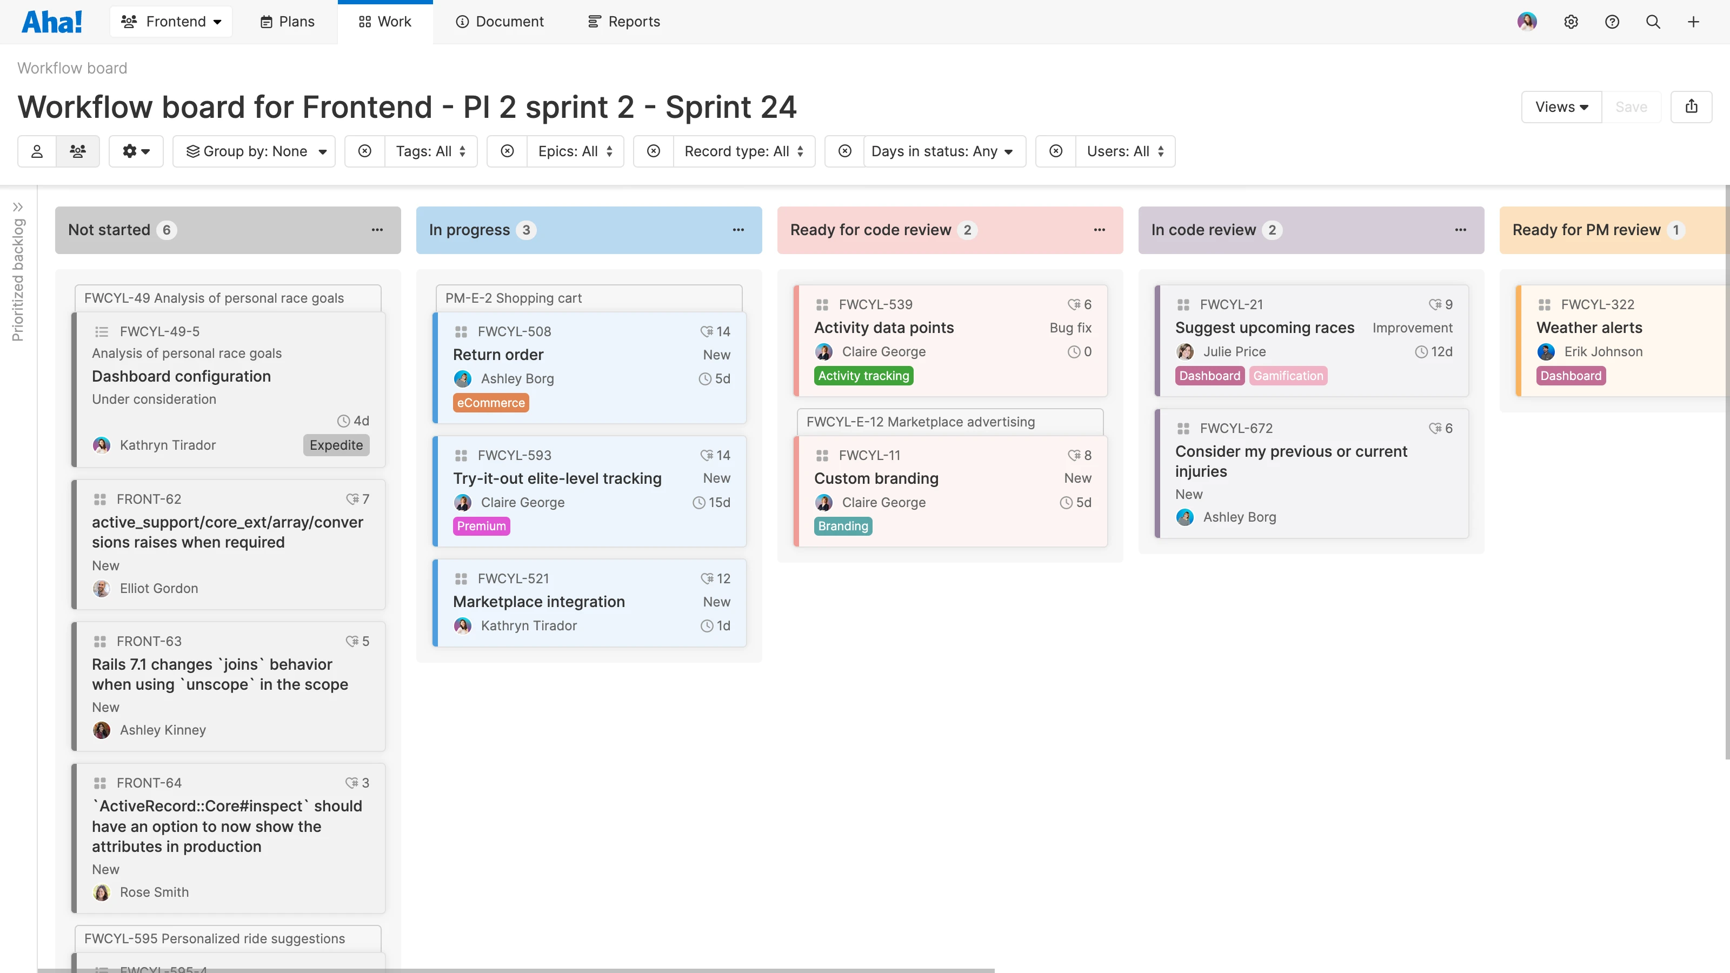Clear the Tags filter
The image size is (1730, 973).
point(365,151)
